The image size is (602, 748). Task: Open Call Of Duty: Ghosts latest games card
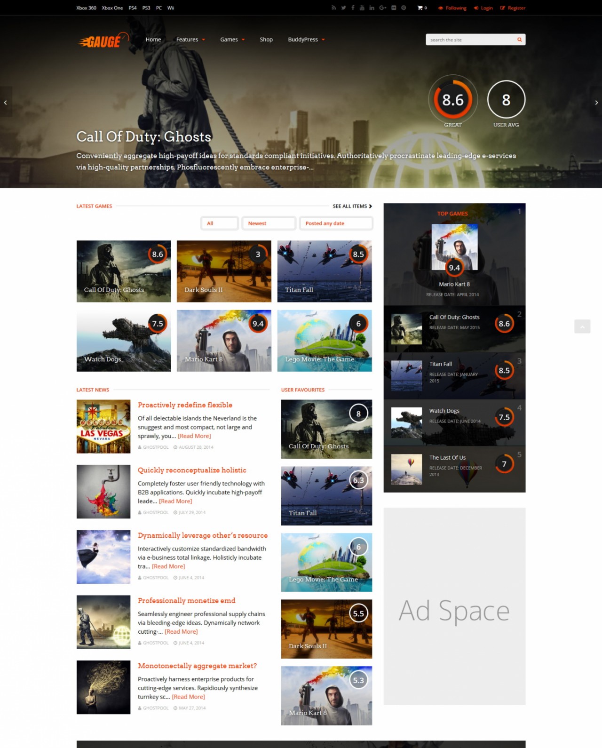tap(124, 271)
